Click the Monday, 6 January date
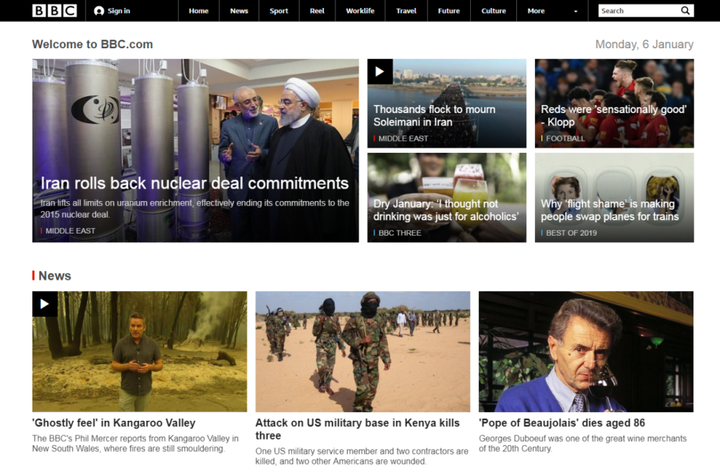The image size is (720, 469). (644, 45)
